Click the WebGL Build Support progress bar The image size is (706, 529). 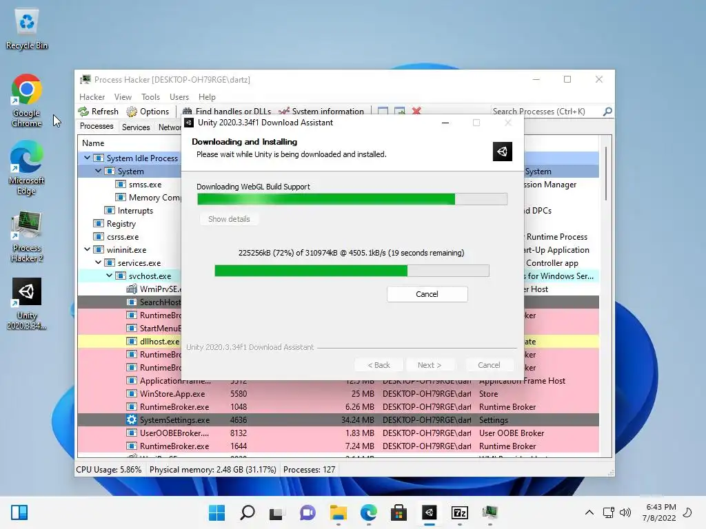point(352,199)
